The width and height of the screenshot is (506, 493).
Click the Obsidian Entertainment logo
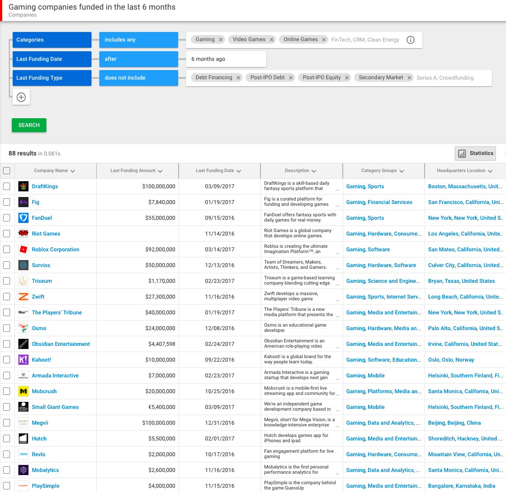point(23,344)
